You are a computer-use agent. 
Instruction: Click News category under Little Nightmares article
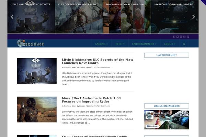[x=74, y=67]
